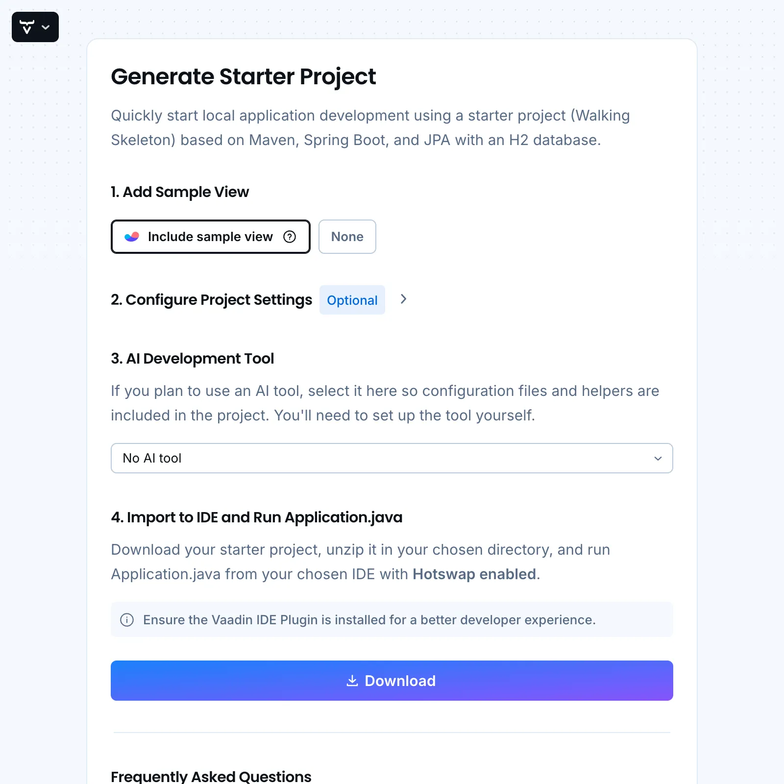
Task: Click the info circle icon
Action: click(127, 620)
